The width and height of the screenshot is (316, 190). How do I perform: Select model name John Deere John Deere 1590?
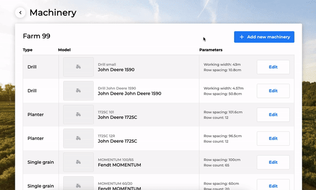coord(130,94)
